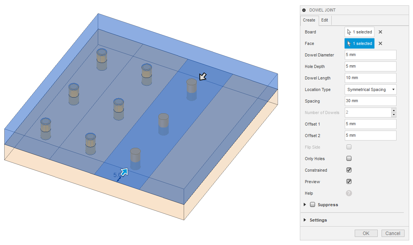Activate the Face selection button

[x=359, y=43]
